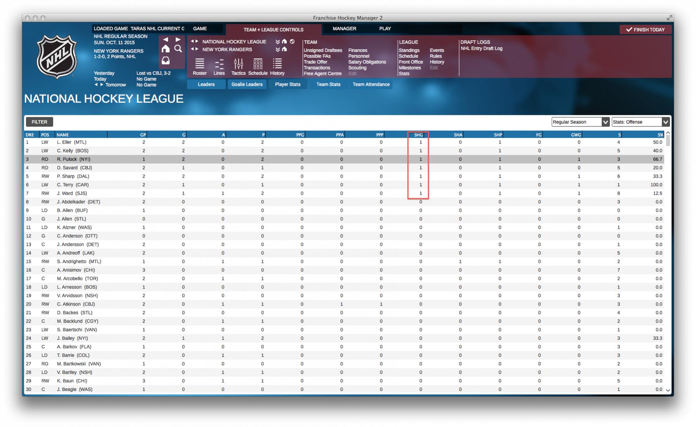Go forward with the right navigation arrow
Screen dimensions: 696x427
pos(178,40)
